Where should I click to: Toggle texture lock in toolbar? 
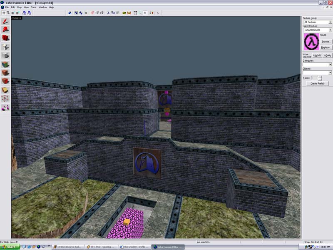click(146, 12)
